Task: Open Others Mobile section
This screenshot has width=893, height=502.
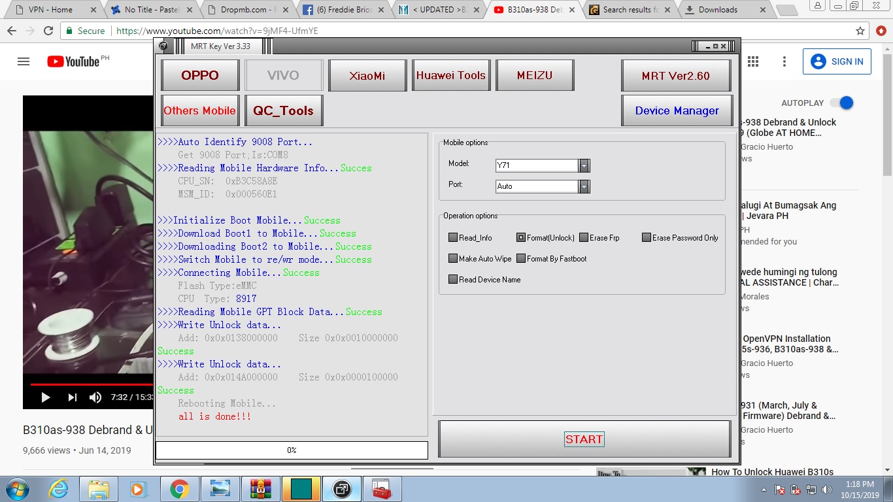Action: 200,110
